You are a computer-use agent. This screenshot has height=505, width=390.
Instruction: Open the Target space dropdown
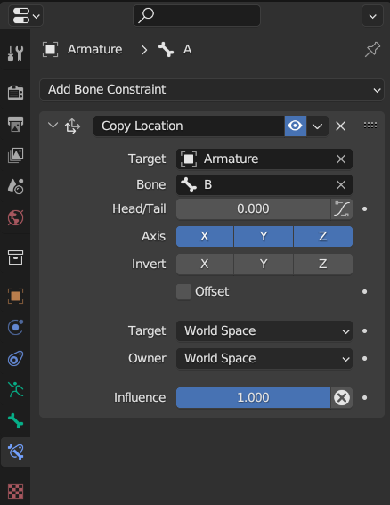click(x=264, y=331)
